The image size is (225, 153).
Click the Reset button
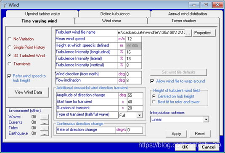tap(200, 134)
